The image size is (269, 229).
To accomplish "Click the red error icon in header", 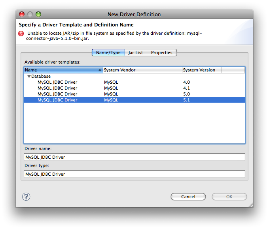I will [21, 34].
